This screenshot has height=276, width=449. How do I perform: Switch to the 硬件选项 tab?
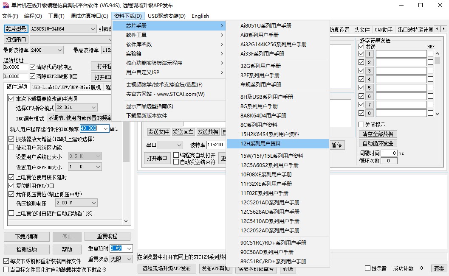pyautogui.click(x=17, y=86)
